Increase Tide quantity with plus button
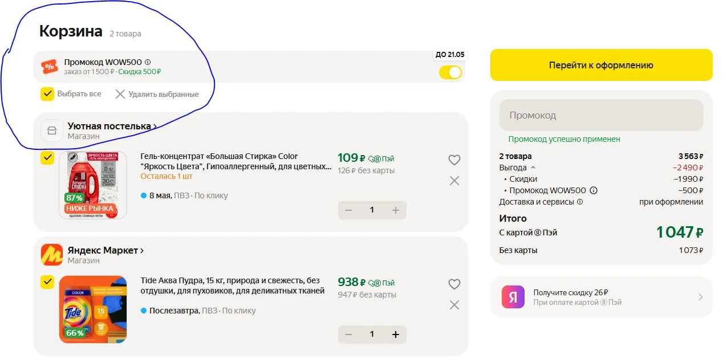This screenshot has width=727, height=363. pos(395,335)
